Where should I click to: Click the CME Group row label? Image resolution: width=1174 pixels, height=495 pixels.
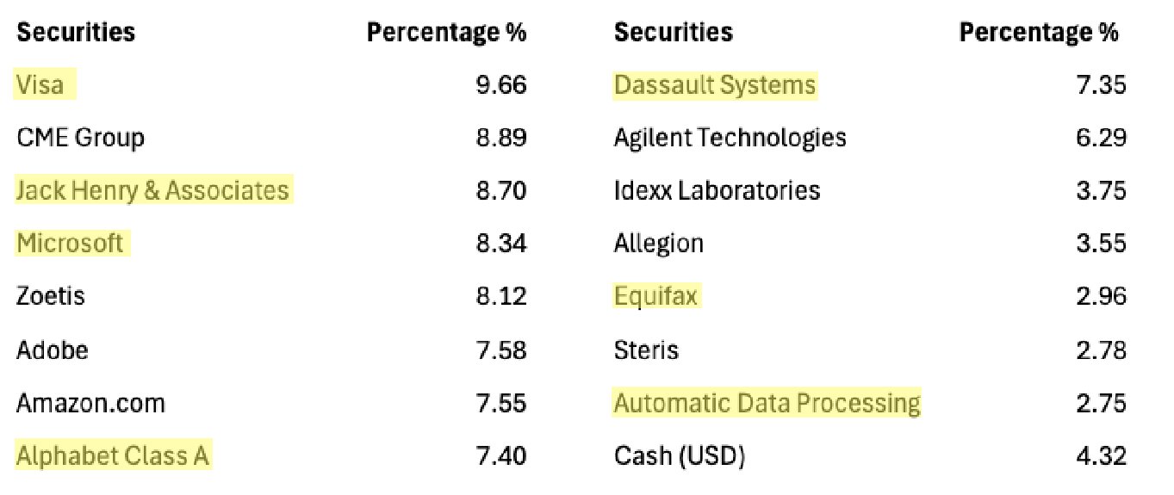[x=80, y=138]
